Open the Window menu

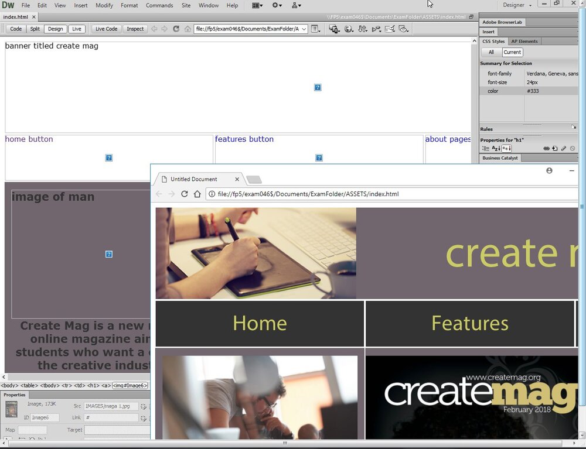208,5
